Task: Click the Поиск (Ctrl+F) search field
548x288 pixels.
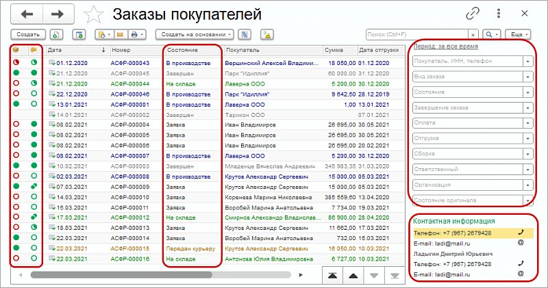Action: tap(417, 35)
